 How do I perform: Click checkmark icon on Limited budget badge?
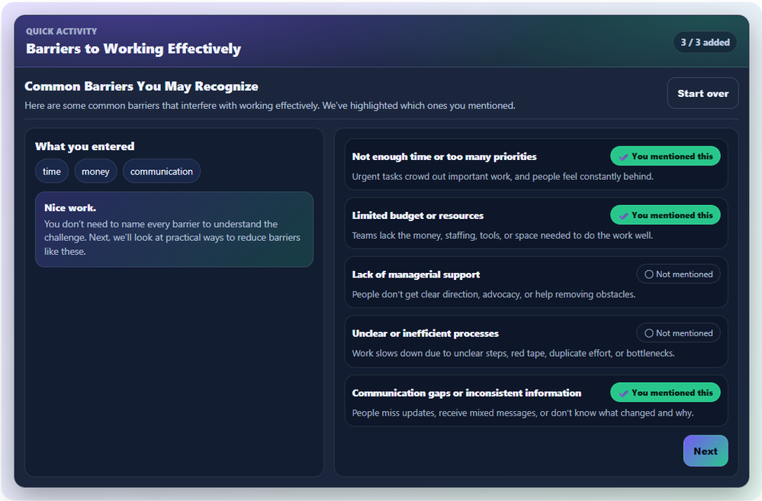click(624, 215)
